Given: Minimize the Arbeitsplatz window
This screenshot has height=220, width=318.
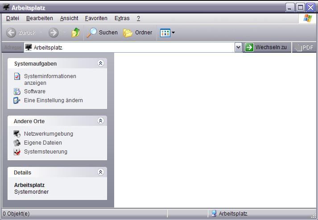Looking at the screenshot, I should click(x=289, y=8).
